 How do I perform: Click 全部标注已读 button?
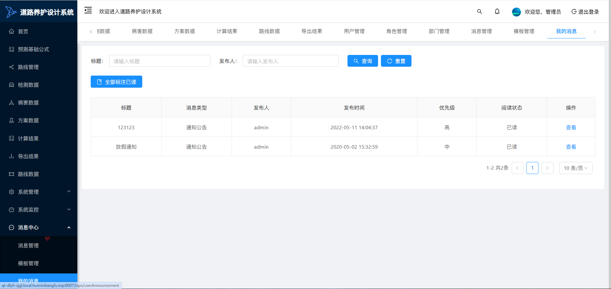point(116,82)
